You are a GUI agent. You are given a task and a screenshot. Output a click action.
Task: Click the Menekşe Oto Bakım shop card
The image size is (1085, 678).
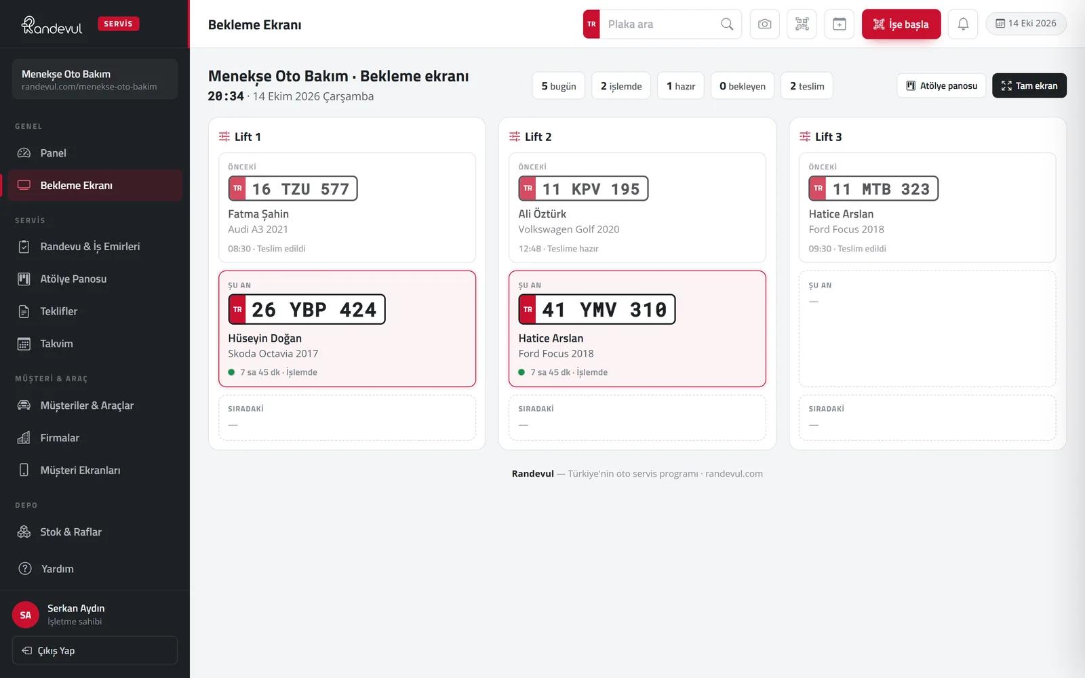(x=95, y=79)
